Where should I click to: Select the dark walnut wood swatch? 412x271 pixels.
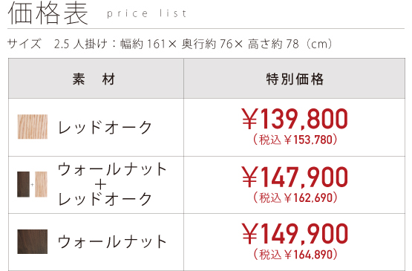(x=33, y=241)
